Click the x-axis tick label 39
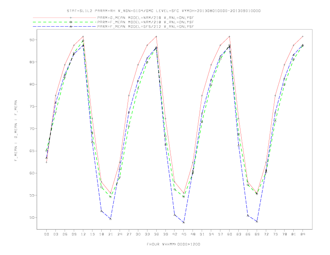 pyautogui.click(x=165, y=234)
